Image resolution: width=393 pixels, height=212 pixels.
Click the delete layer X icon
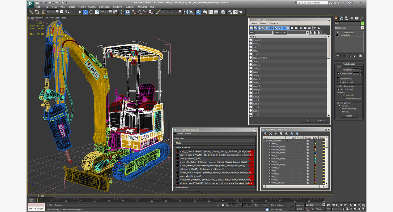pos(270,134)
